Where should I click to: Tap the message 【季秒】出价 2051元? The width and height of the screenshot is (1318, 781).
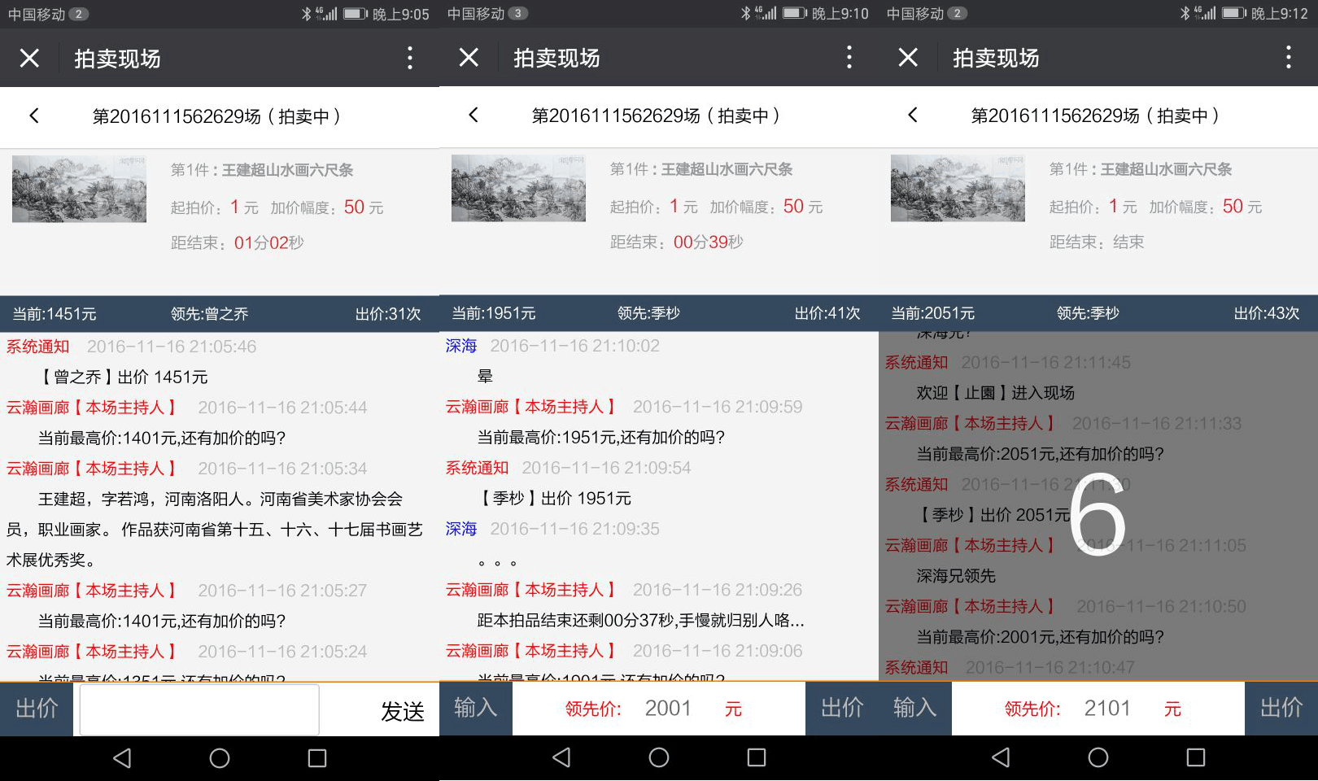(x=994, y=515)
